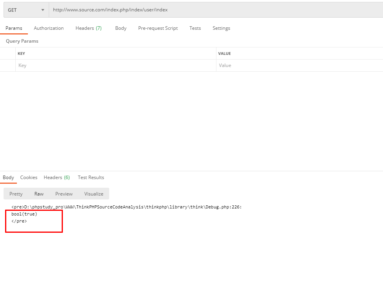
Task: Switch response view to Preview
Action: tap(64, 194)
